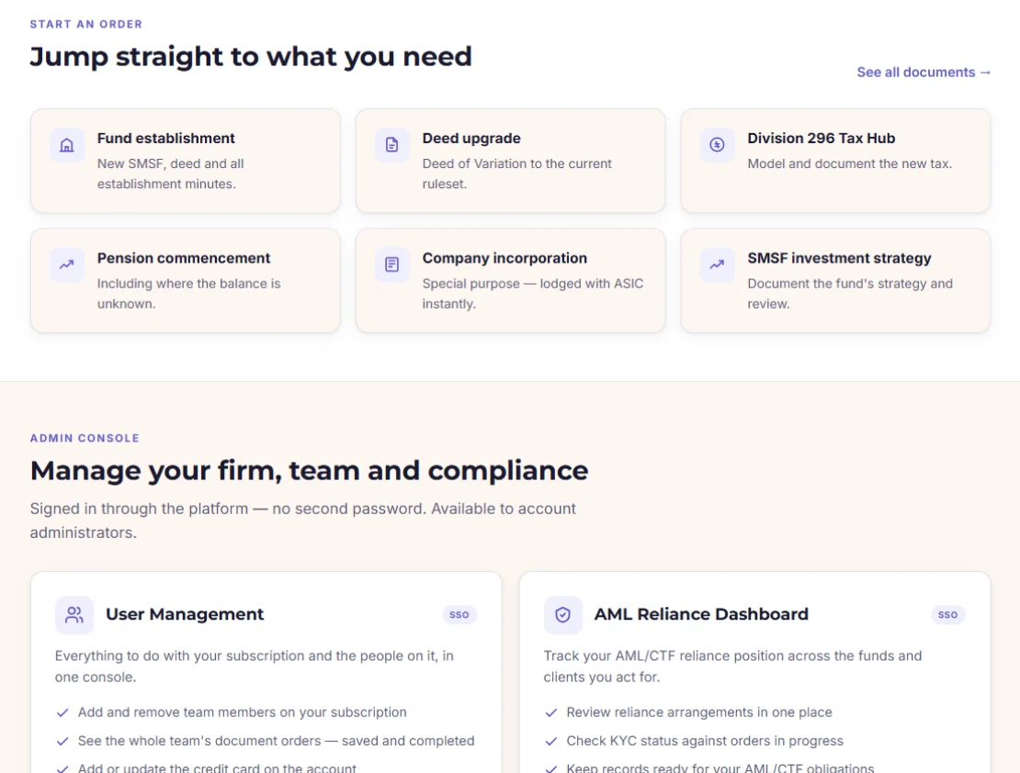Click 'Add and remove team members on your subscription'
The height and width of the screenshot is (773, 1020).
pos(242,712)
